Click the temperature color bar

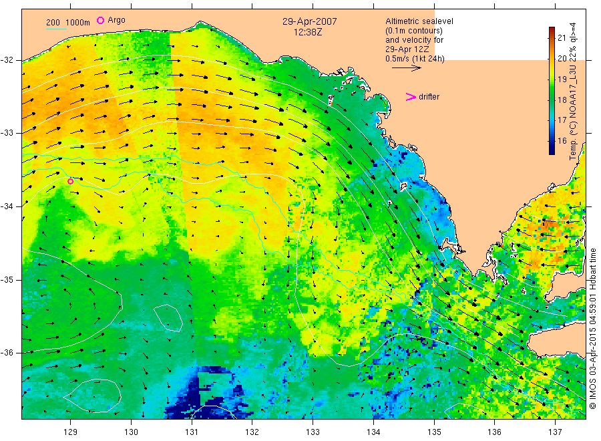[552, 90]
